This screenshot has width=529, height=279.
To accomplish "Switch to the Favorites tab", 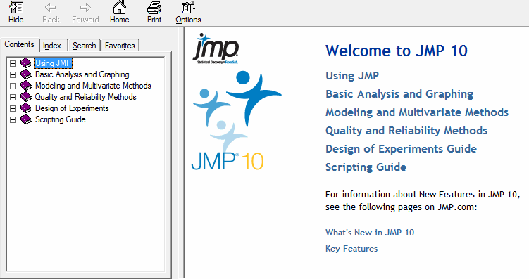I will coord(120,46).
